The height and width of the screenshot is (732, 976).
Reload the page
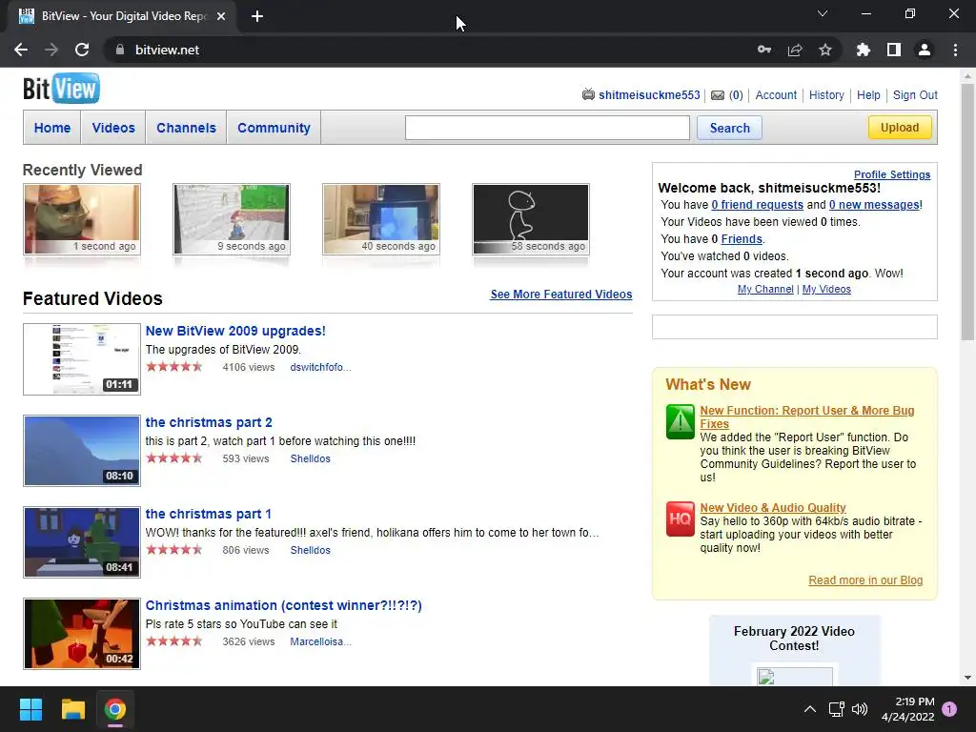pyautogui.click(x=82, y=50)
